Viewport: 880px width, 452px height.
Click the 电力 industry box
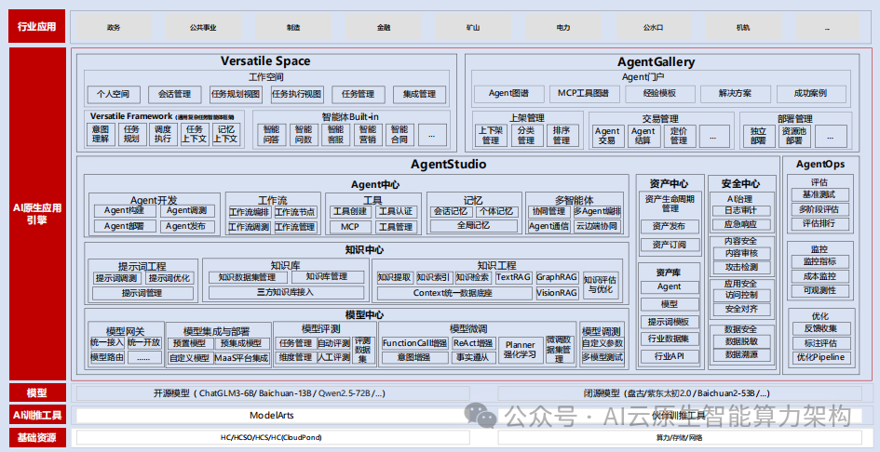(x=563, y=27)
